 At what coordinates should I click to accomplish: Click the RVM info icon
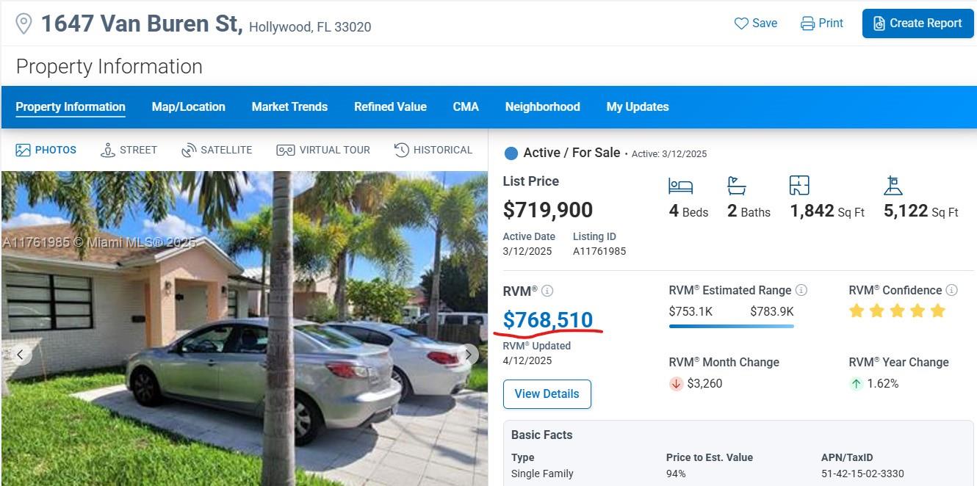[x=547, y=291]
